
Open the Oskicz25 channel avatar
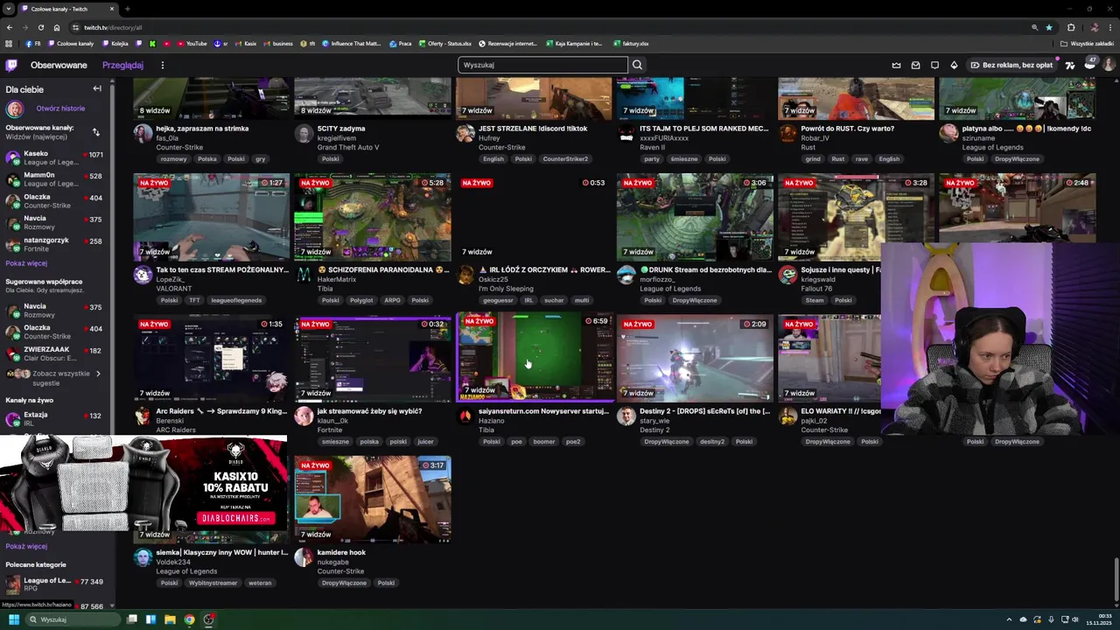[465, 275]
